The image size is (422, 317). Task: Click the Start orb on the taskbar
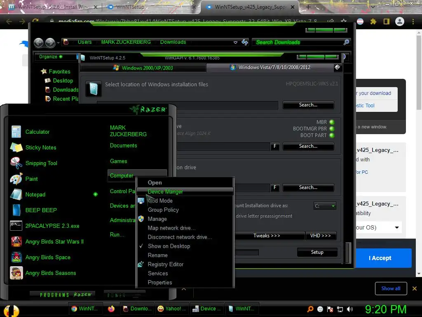(x=11, y=310)
